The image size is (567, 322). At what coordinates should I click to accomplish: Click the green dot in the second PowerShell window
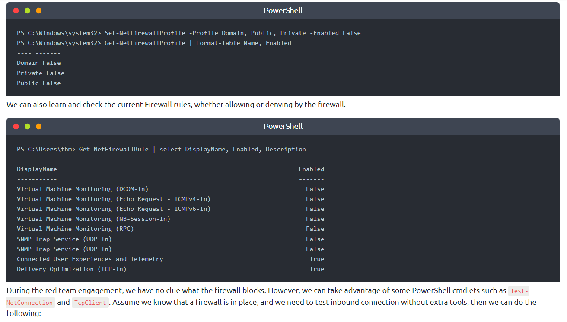pos(27,126)
